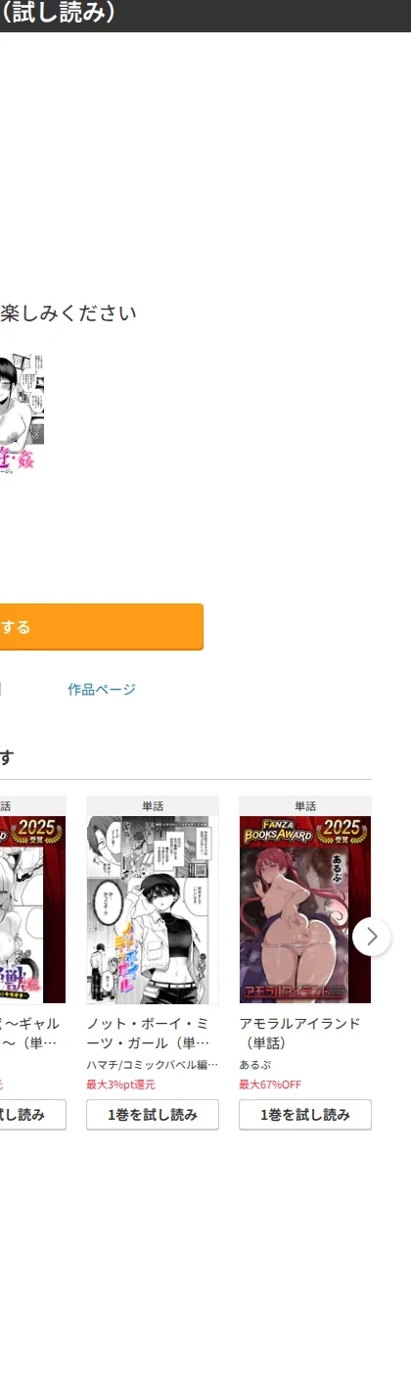411x1400 pixels.
Task: Select author ハマチ/コミックバベル編 link
Action: (x=153, y=1065)
